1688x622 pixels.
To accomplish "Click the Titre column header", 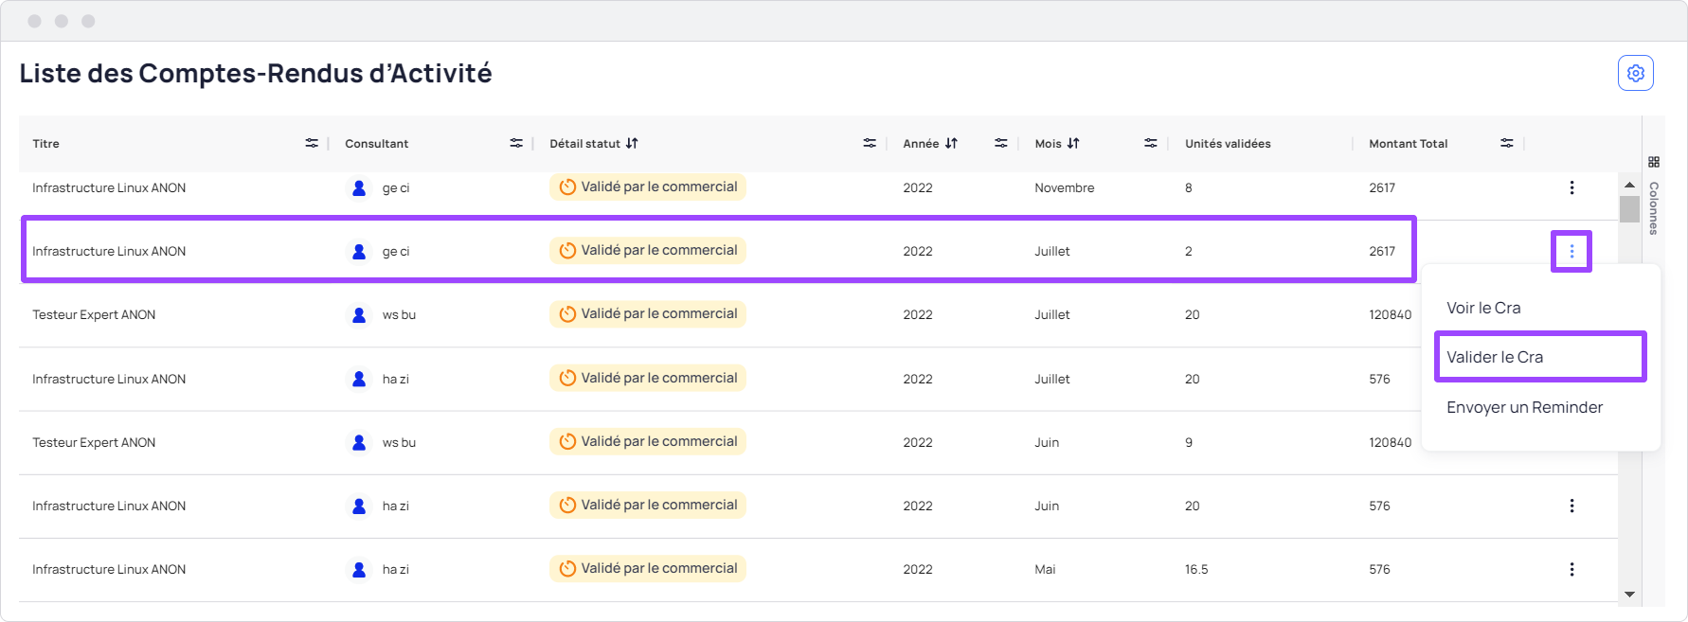I will tap(45, 144).
